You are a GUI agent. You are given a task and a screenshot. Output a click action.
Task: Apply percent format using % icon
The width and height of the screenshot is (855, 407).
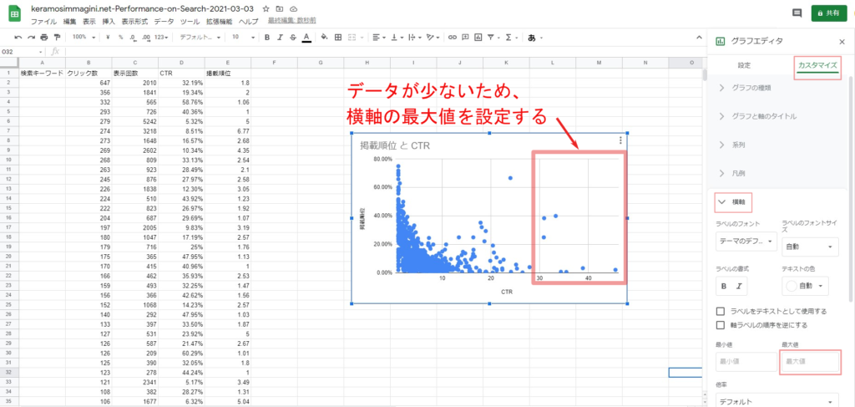click(120, 37)
